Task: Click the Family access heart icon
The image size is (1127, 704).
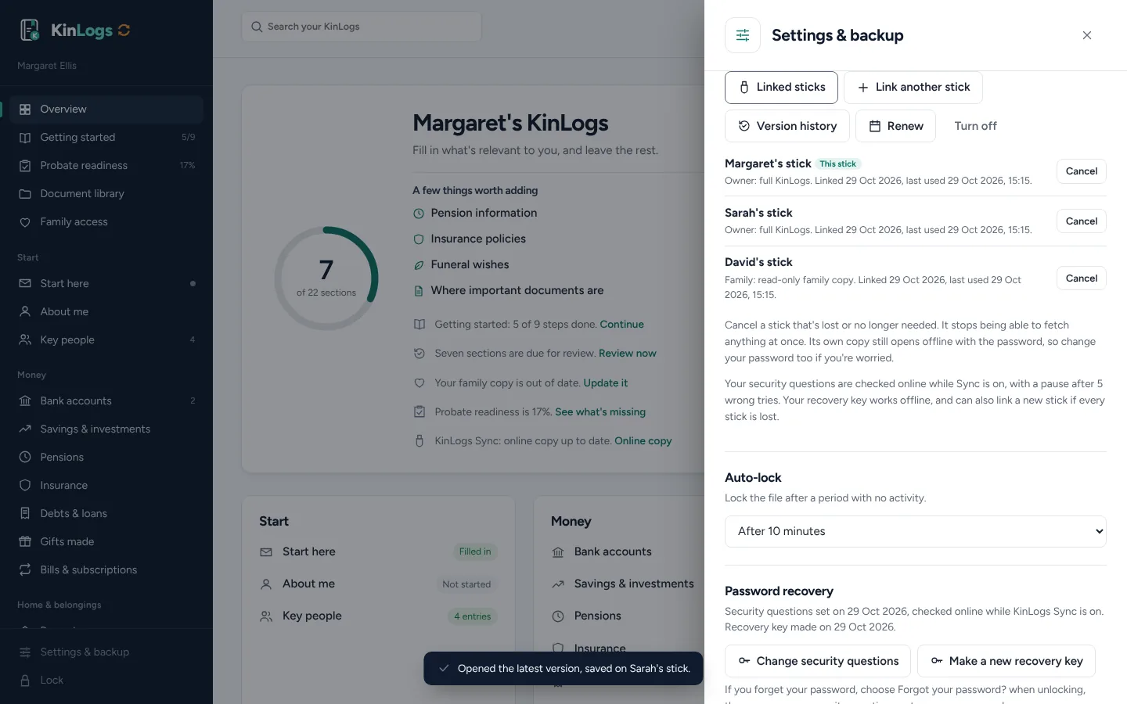Action: pos(25,222)
